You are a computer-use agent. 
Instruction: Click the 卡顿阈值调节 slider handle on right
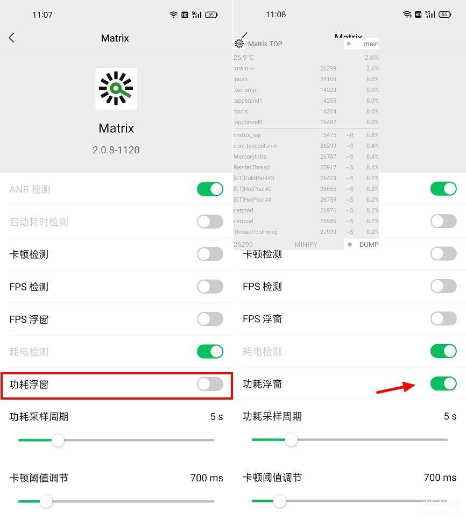[x=279, y=501]
